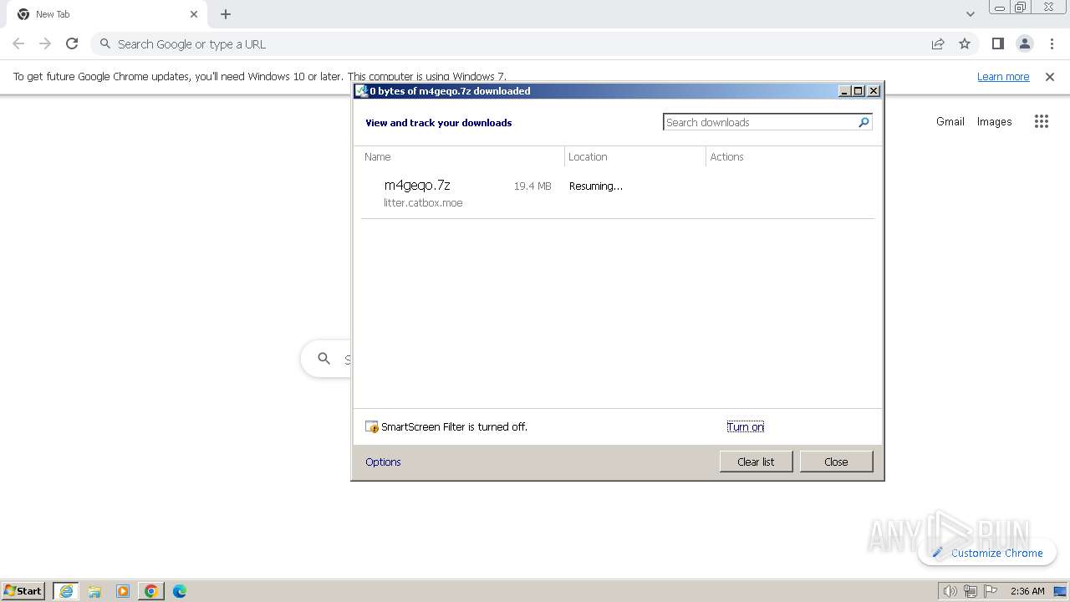The image size is (1070, 602).
Task: Click the litter.catbox.moe source text
Action: tap(423, 203)
